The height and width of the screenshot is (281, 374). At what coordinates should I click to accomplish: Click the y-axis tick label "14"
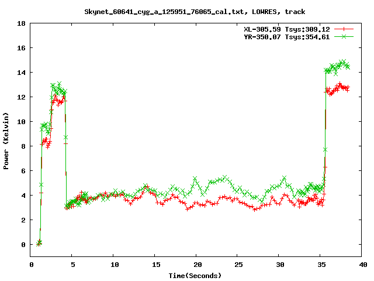click(x=21, y=73)
